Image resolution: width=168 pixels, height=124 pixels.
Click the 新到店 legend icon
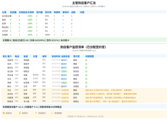pyautogui.click(x=4, y=113)
